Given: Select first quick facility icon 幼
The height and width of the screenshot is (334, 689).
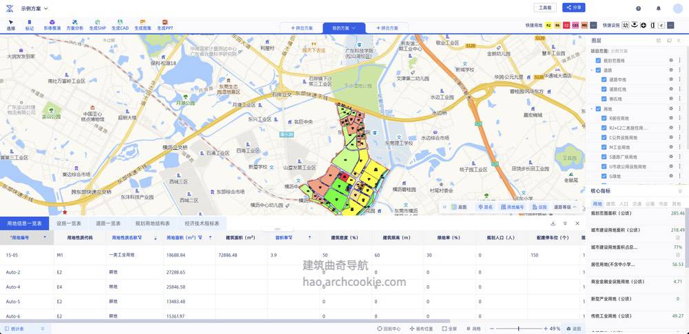Looking at the screenshot, I should [626, 25].
